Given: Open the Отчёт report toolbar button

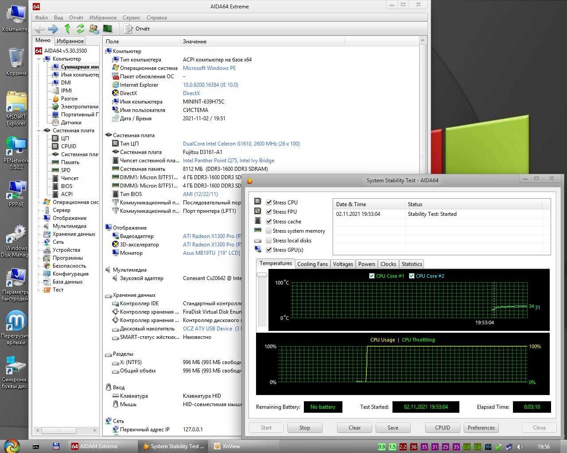Looking at the screenshot, I should pos(137,29).
